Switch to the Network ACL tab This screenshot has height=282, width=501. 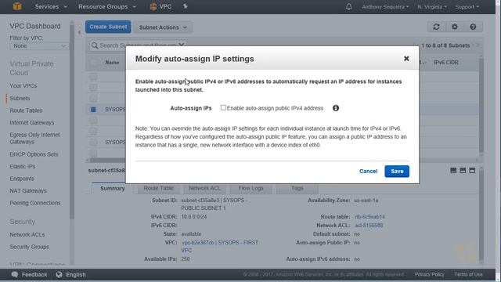[x=204, y=188]
